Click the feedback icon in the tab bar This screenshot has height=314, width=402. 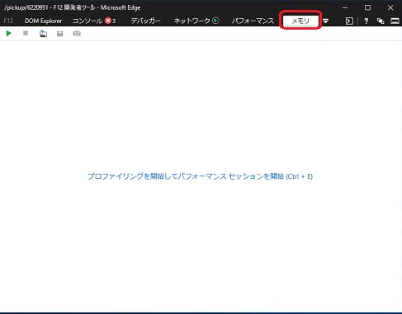point(381,21)
